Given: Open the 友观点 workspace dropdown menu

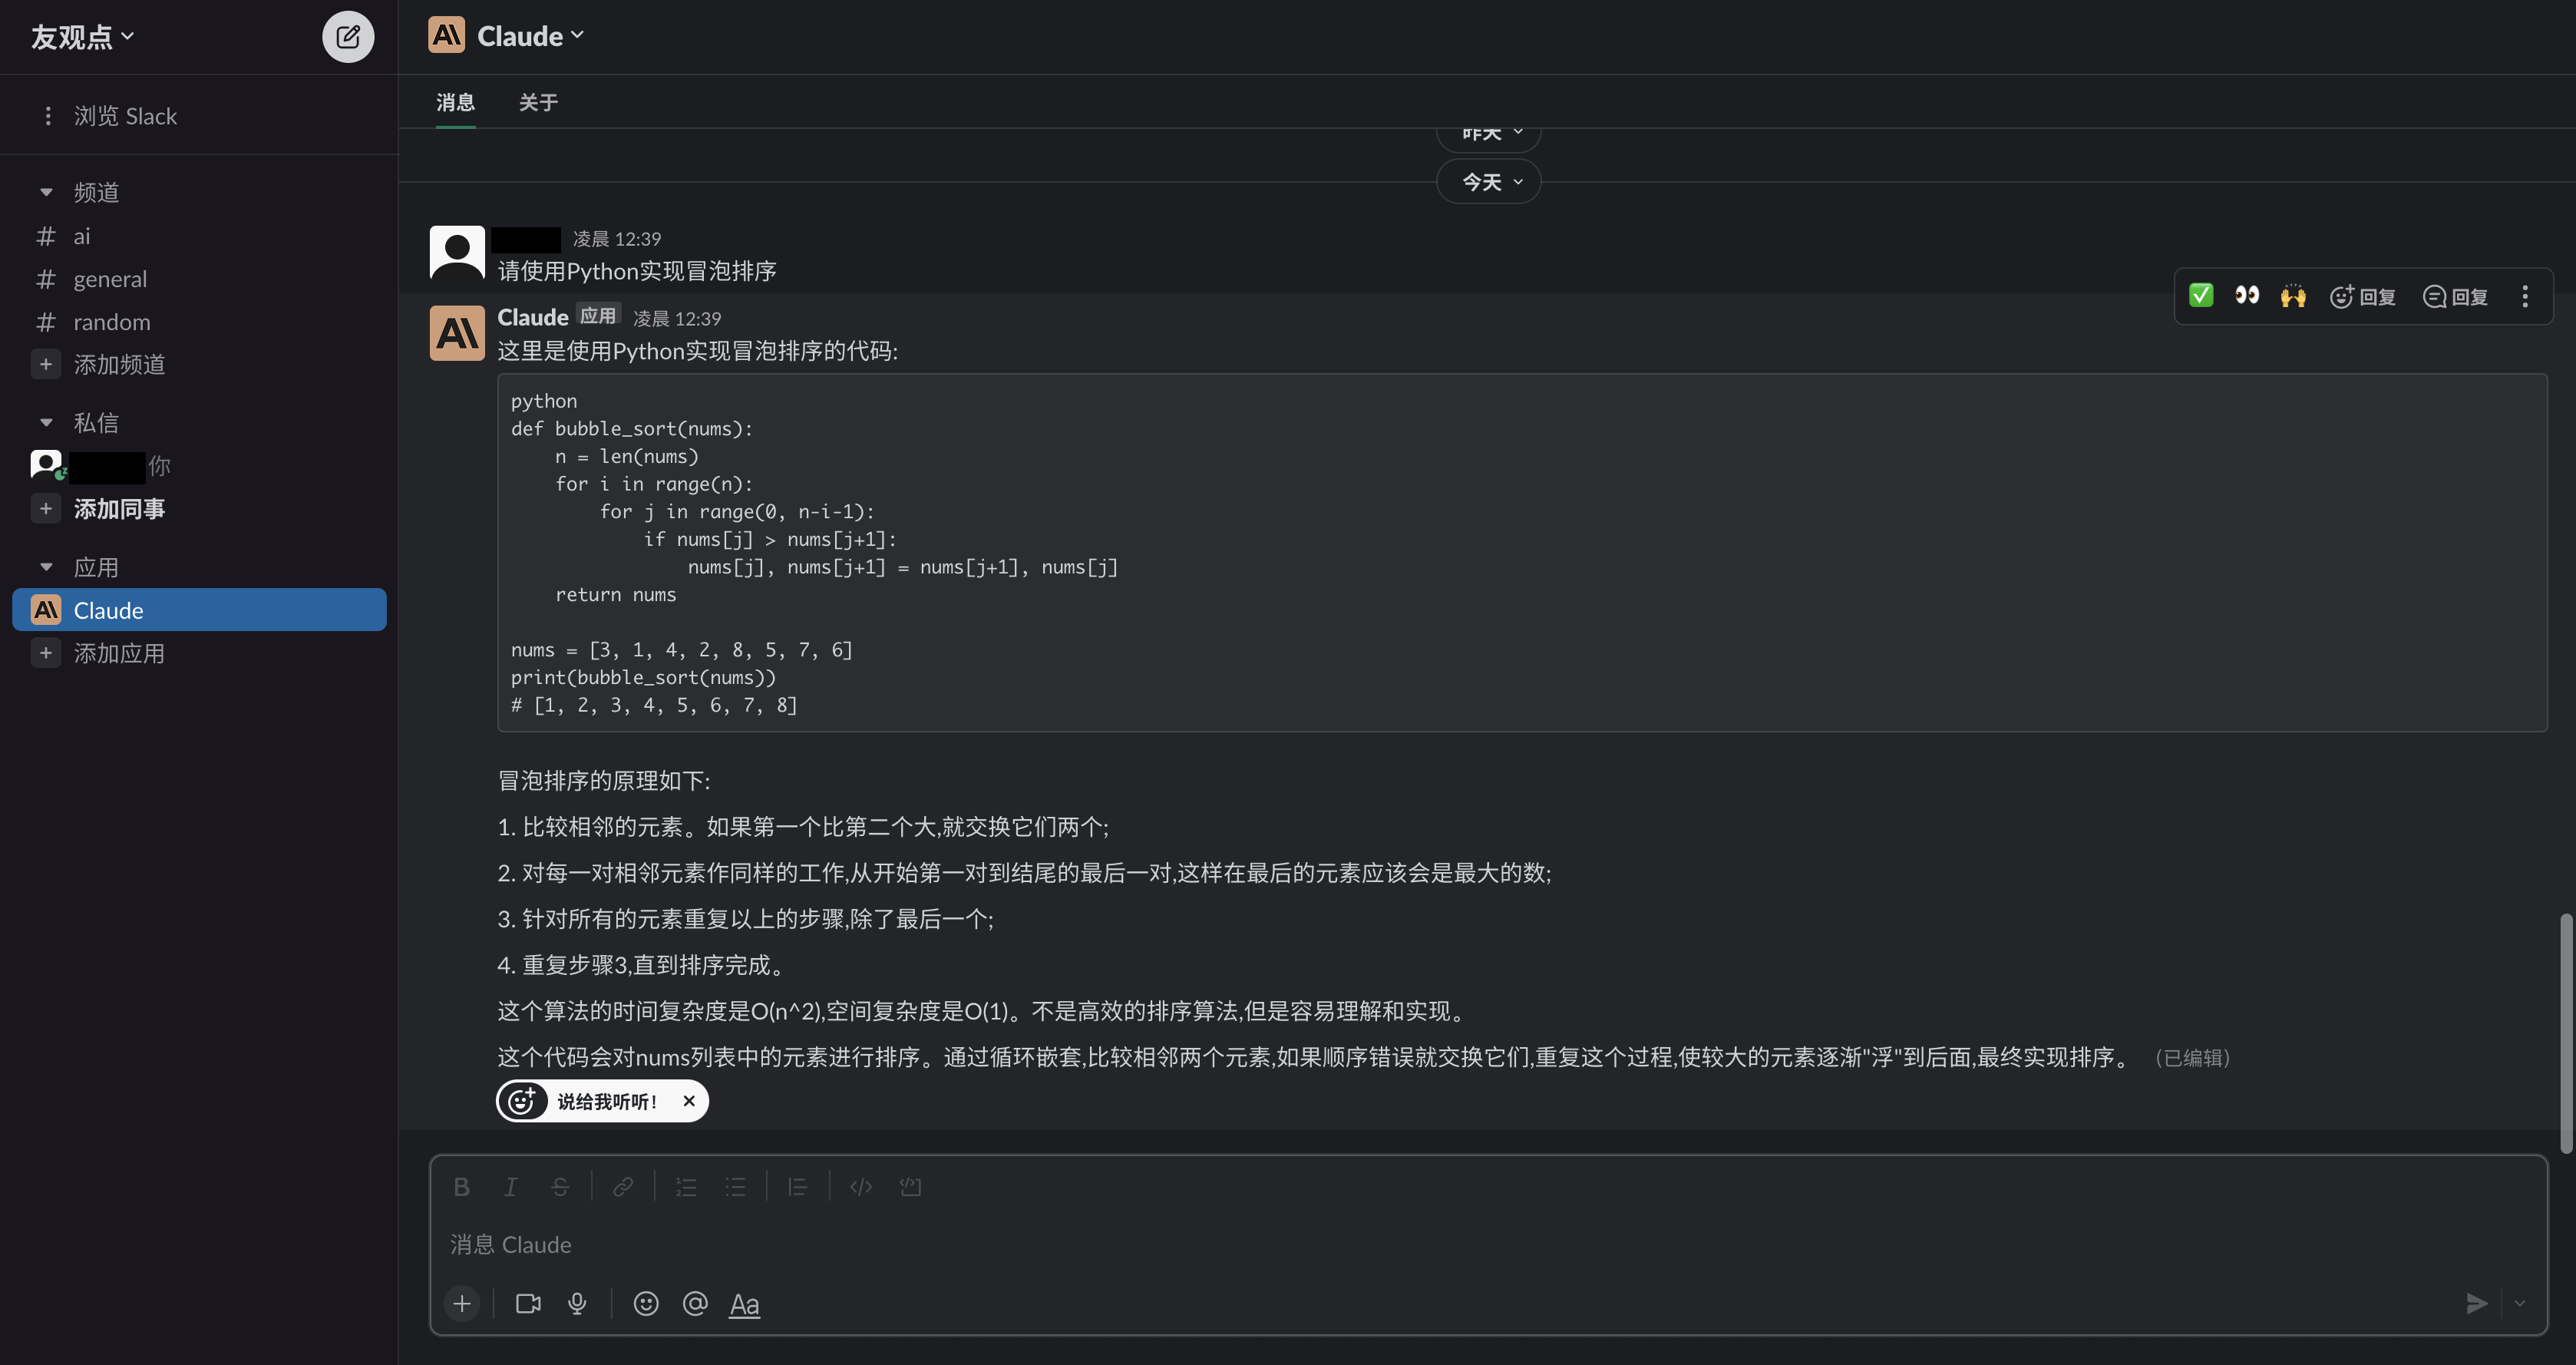Looking at the screenshot, I should click(x=82, y=37).
